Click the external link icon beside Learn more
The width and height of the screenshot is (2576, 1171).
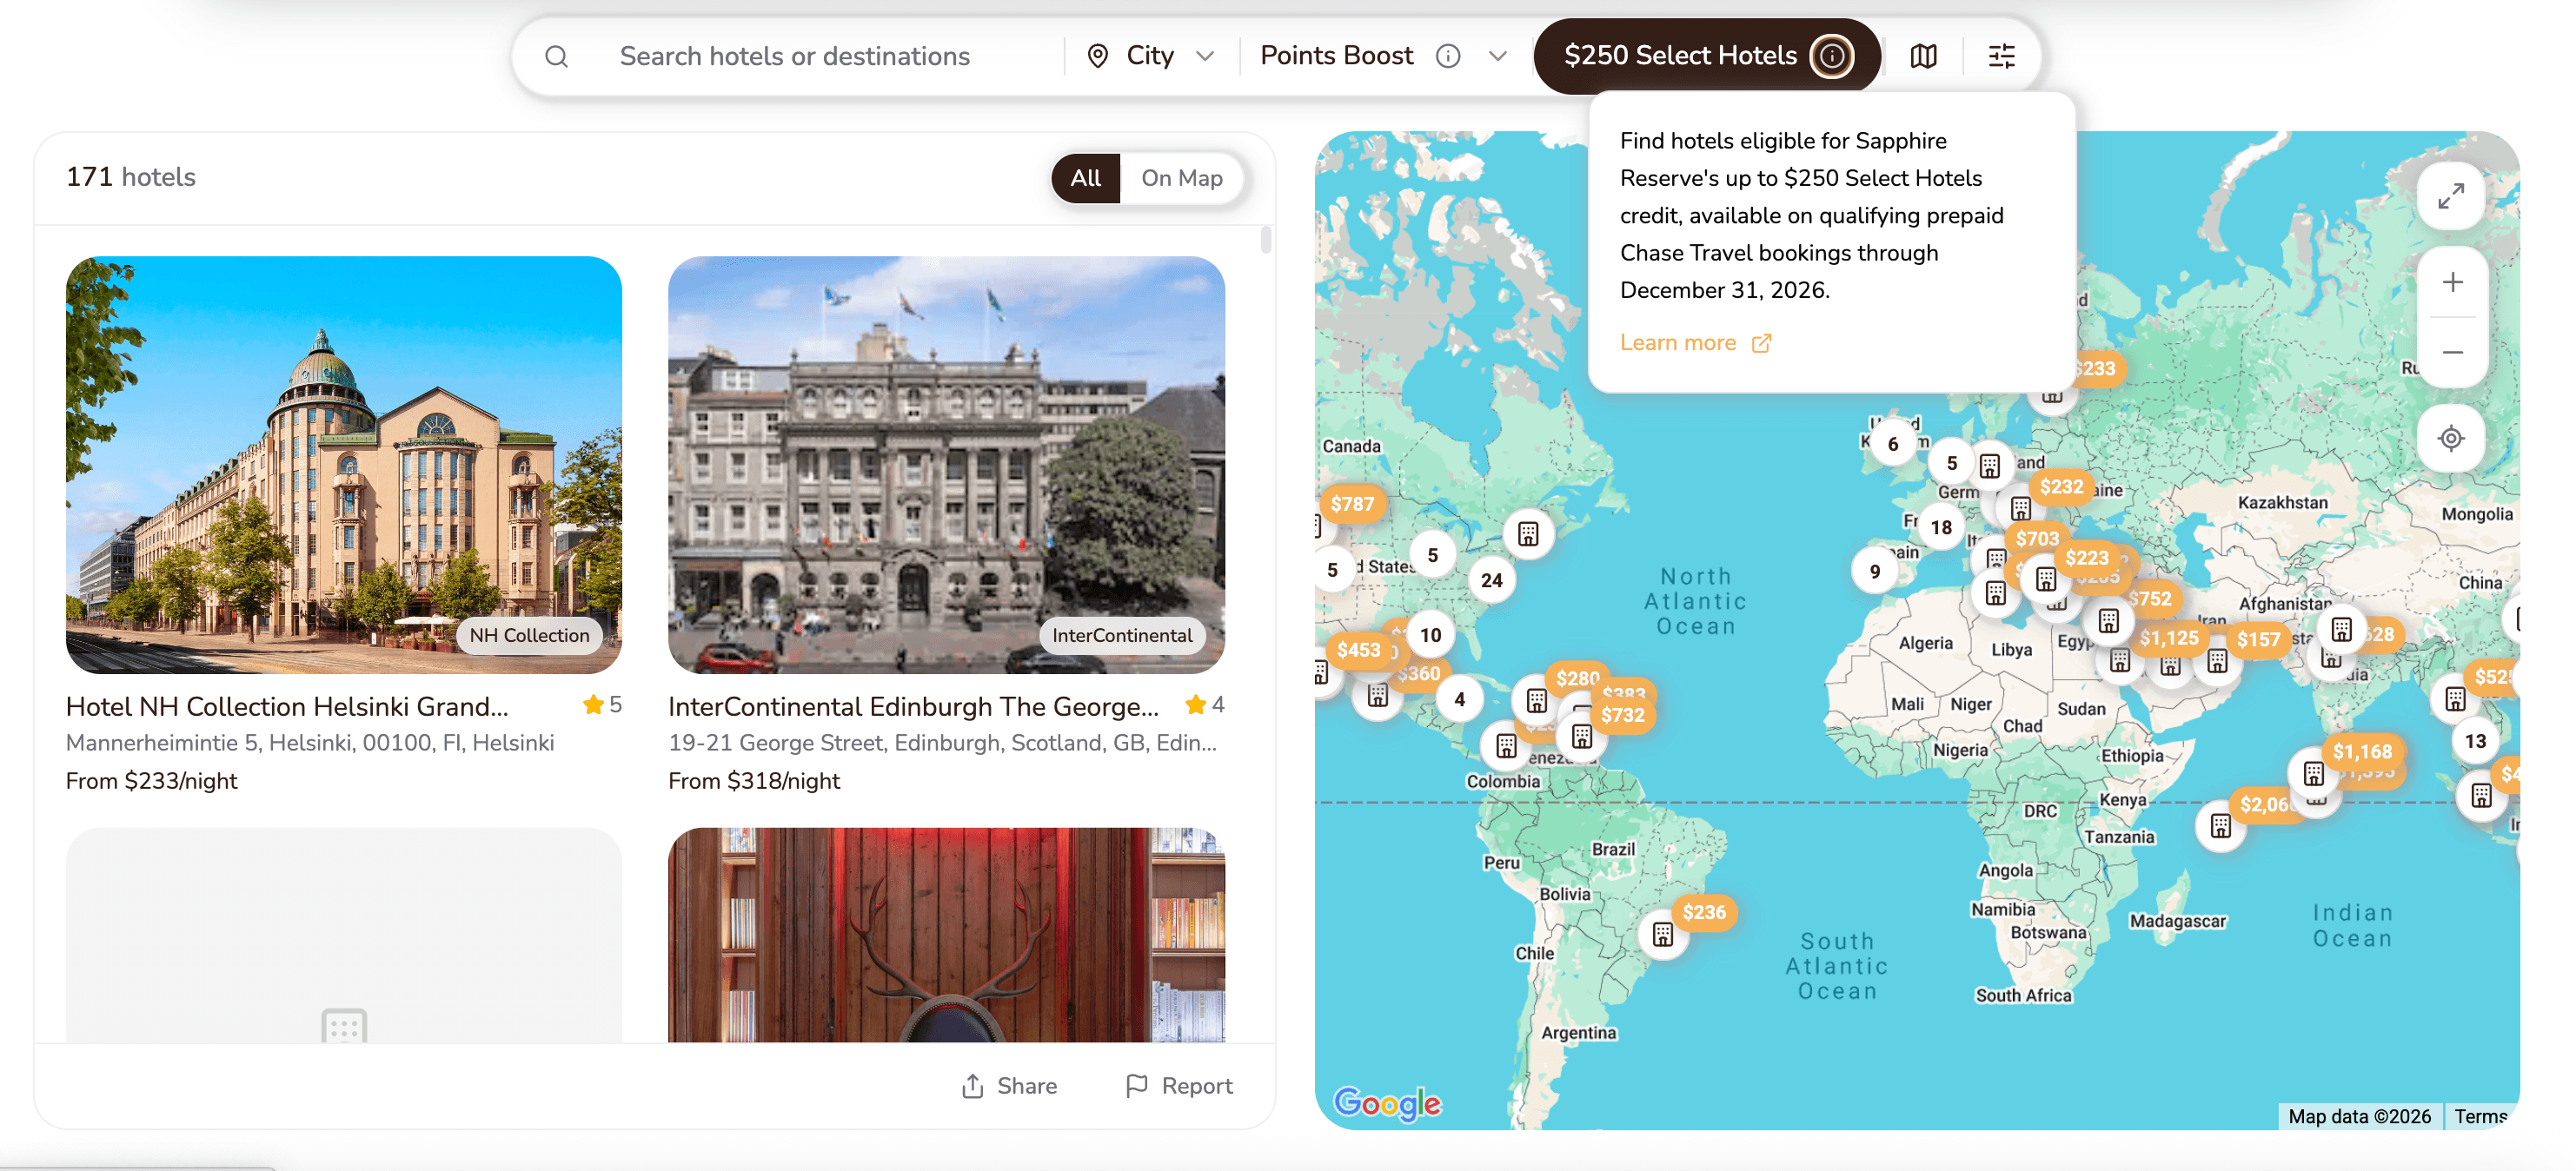[1761, 344]
